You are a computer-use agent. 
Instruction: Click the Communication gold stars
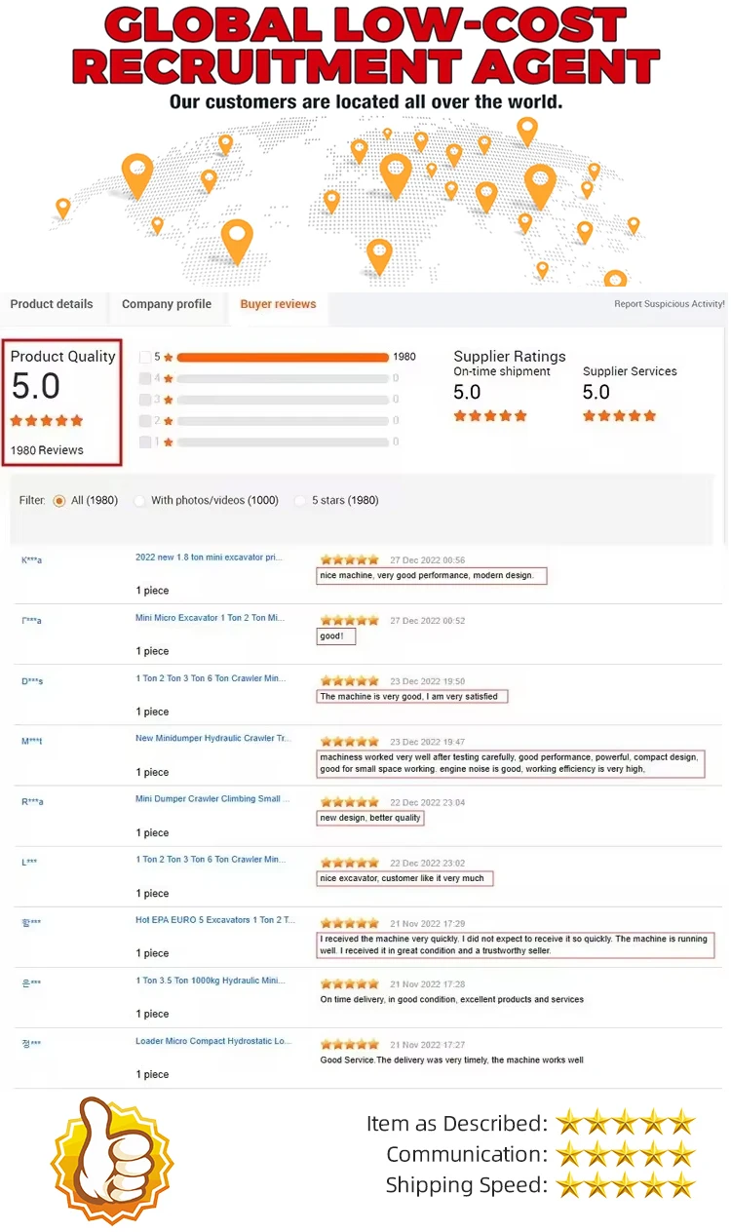click(625, 1154)
